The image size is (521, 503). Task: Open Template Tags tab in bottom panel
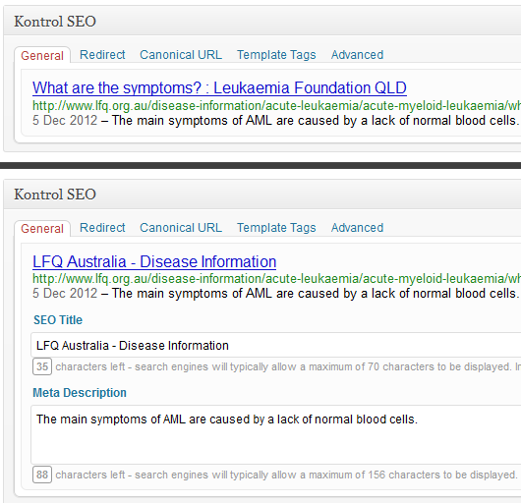click(x=276, y=228)
